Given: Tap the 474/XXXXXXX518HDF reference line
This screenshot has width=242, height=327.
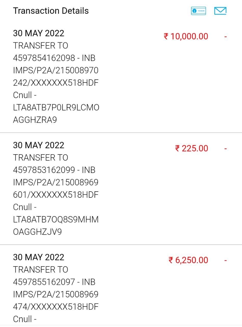Looking at the screenshot, I should (56, 307).
